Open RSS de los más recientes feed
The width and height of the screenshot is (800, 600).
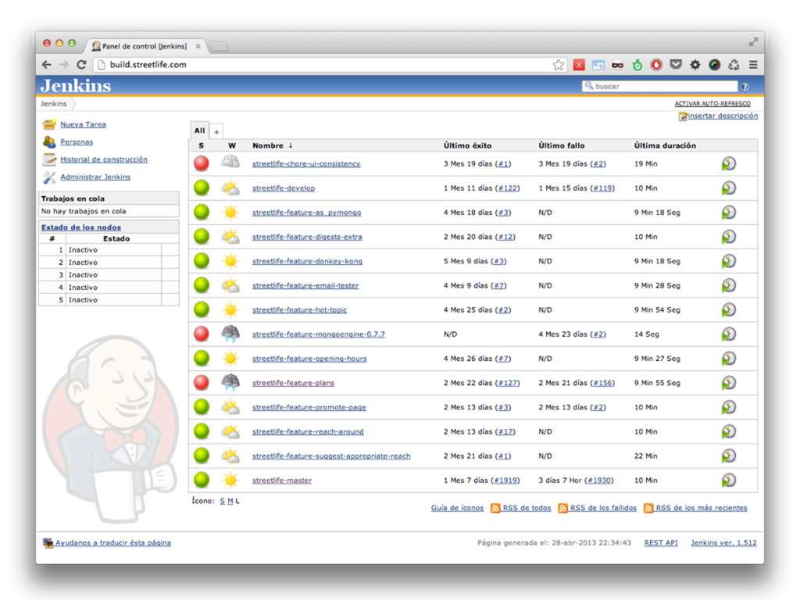pos(701,508)
